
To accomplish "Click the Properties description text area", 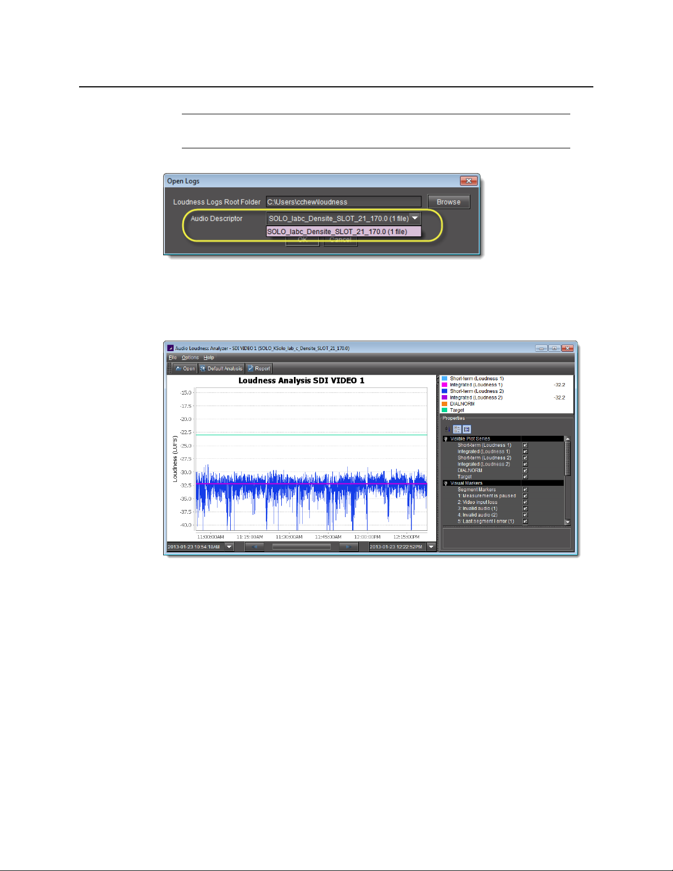I will pyautogui.click(x=507, y=538).
